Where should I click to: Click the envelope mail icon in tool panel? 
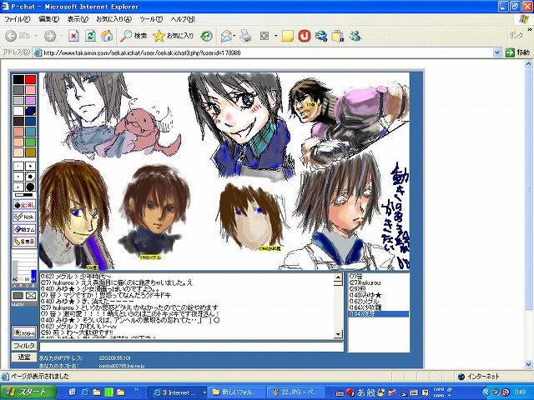(31, 296)
